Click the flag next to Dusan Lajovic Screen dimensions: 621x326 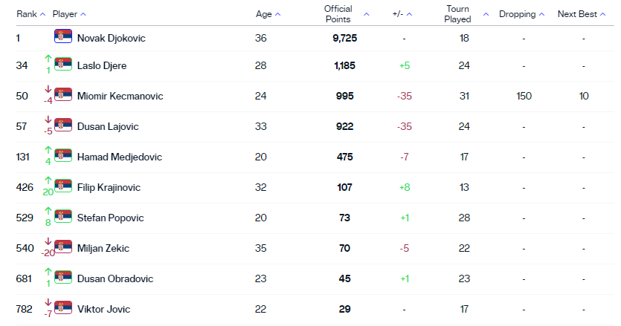pyautogui.click(x=62, y=125)
